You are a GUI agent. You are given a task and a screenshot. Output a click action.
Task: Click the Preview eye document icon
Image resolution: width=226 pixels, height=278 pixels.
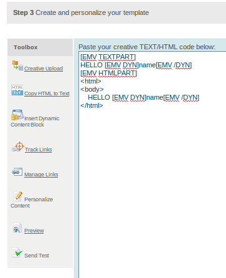pos(17,228)
